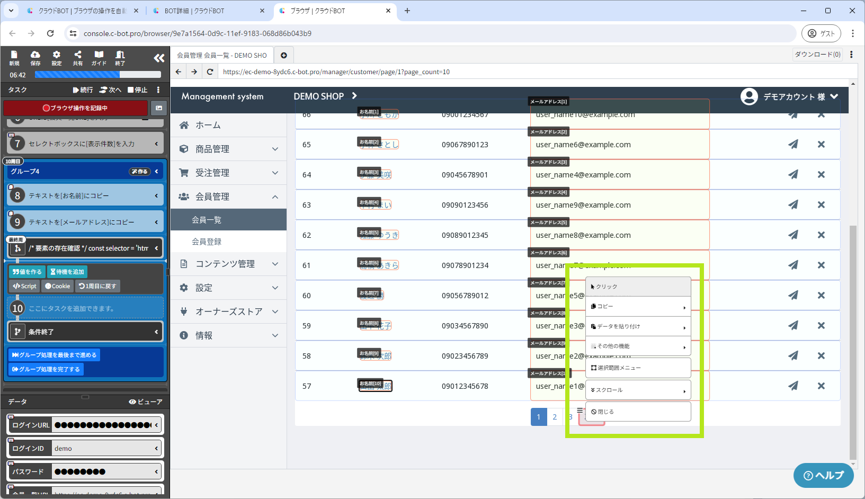Screen dimensions: 865x499
Task: Click グループ処理を完了する button
Action: [x=46, y=369]
